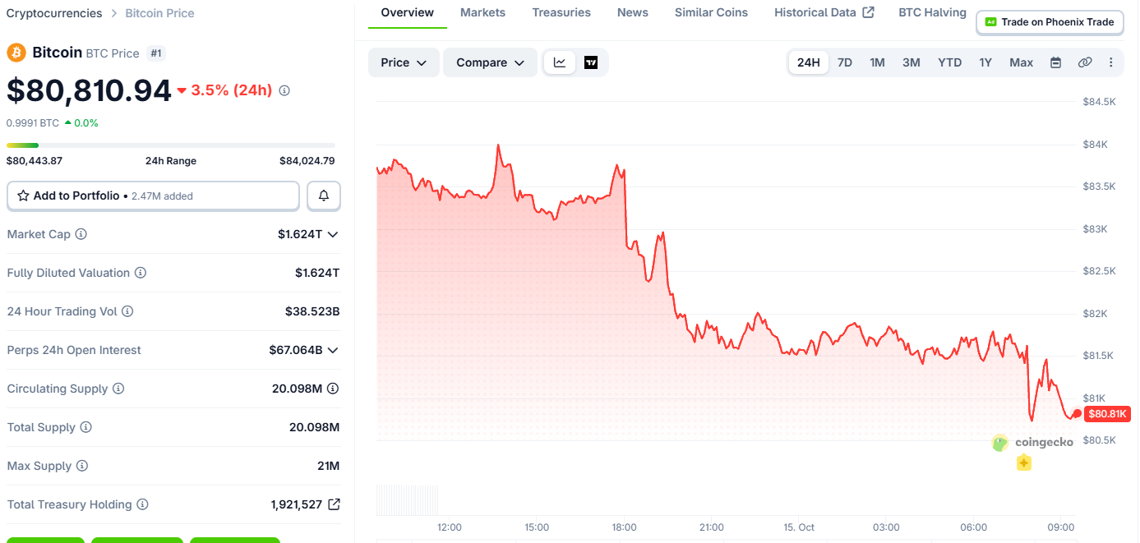This screenshot has width=1140, height=543.
Task: Click the Bitcoin Price breadcrumb text
Action: point(159,13)
